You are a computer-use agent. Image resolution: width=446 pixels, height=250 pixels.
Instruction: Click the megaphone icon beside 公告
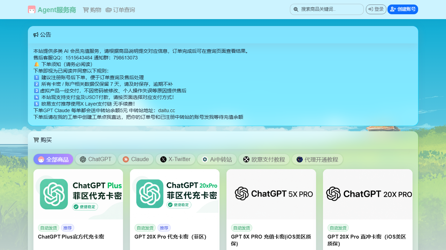point(36,35)
